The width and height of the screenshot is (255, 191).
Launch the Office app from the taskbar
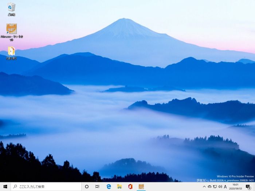point(130,187)
